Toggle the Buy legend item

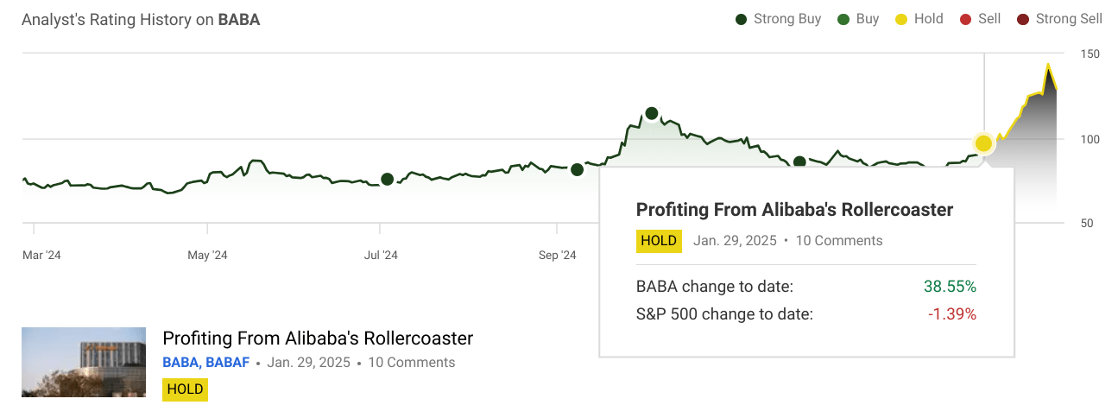(x=858, y=19)
